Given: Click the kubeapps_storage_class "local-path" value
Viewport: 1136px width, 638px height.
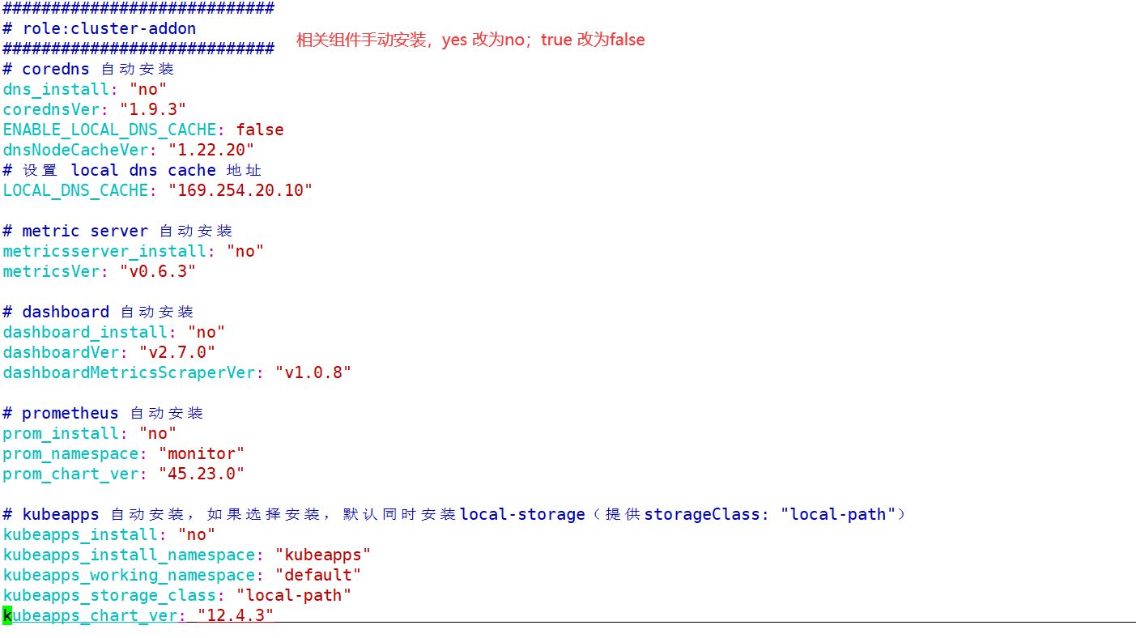Looking at the screenshot, I should click(x=294, y=595).
